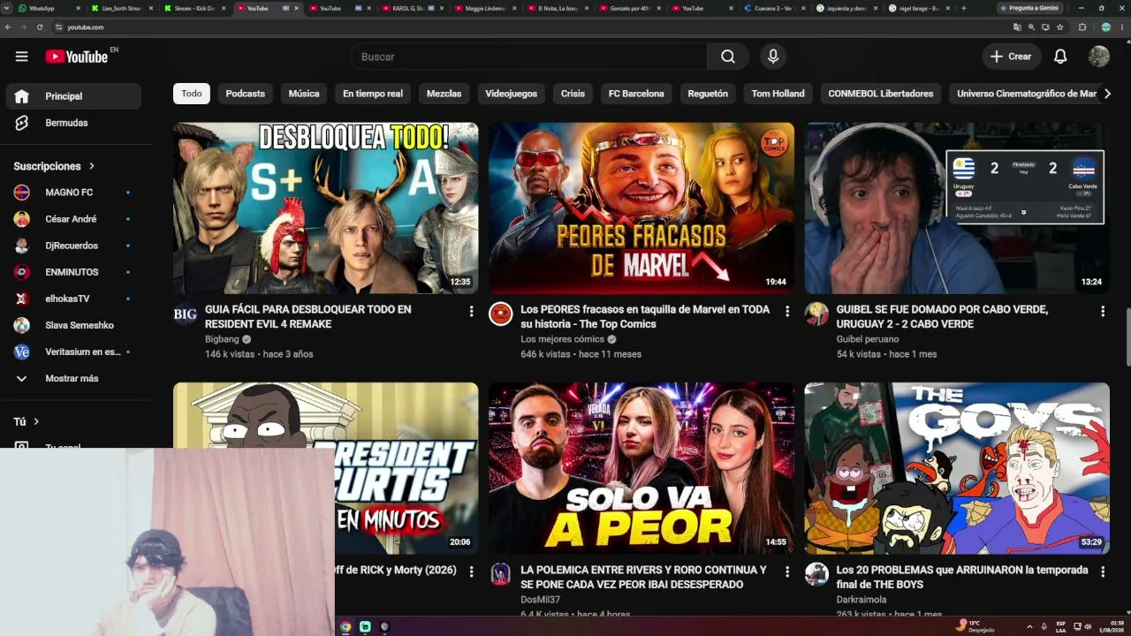Select the Reguetón filter chip

coord(708,94)
